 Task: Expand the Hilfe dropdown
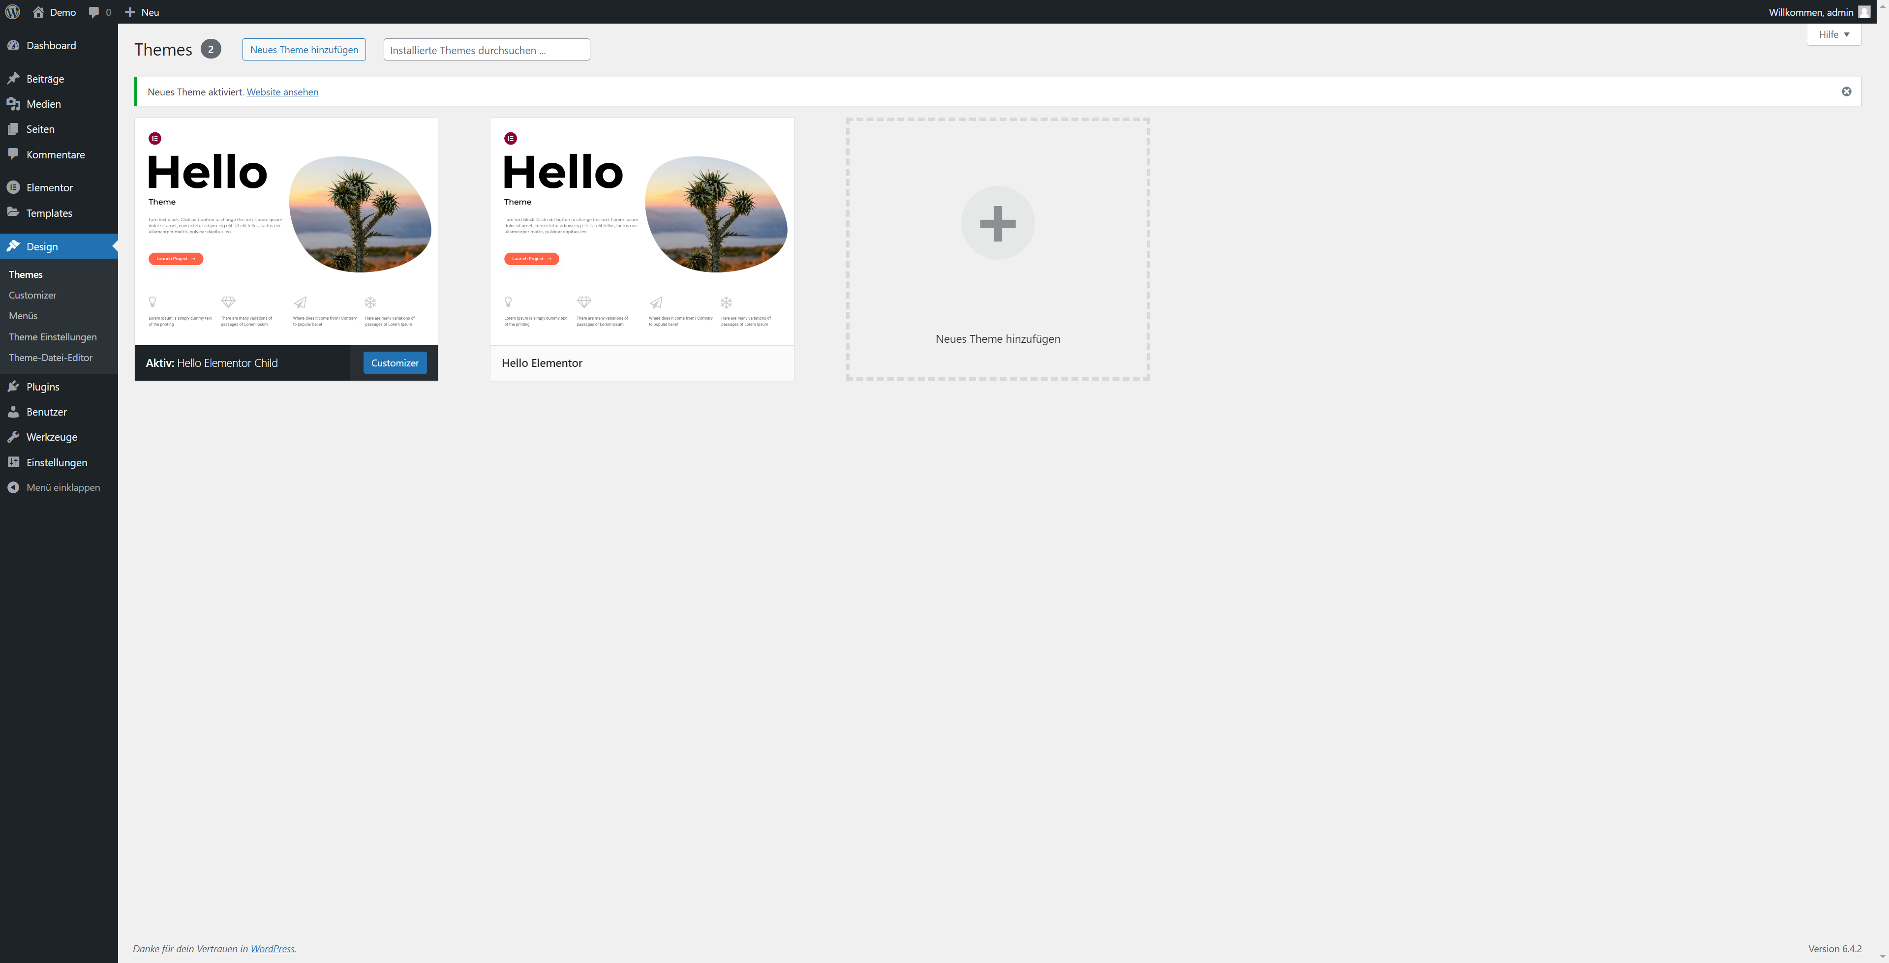pos(1833,34)
